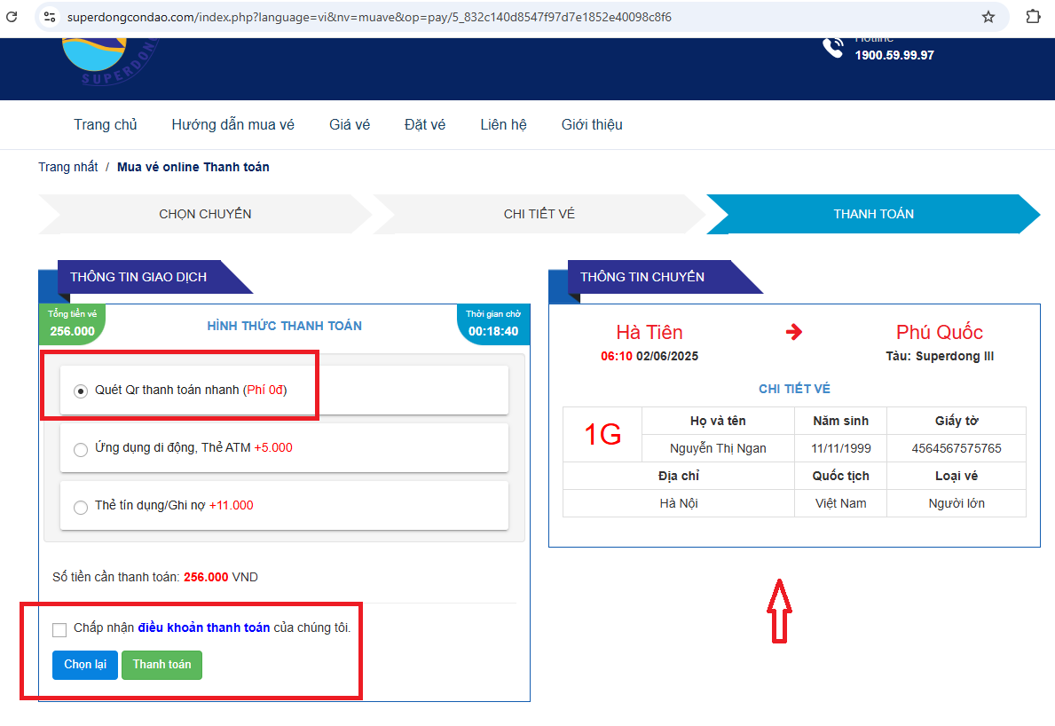This screenshot has height=726, width=1055.
Task: Open the điều khoản thanh toán link
Action: tap(203, 628)
